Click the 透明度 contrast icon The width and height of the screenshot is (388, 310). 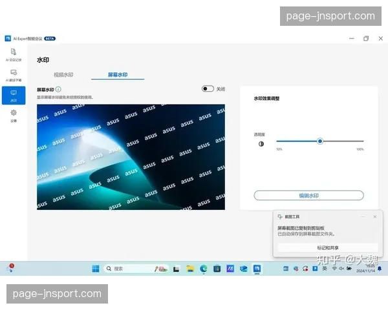pos(261,143)
